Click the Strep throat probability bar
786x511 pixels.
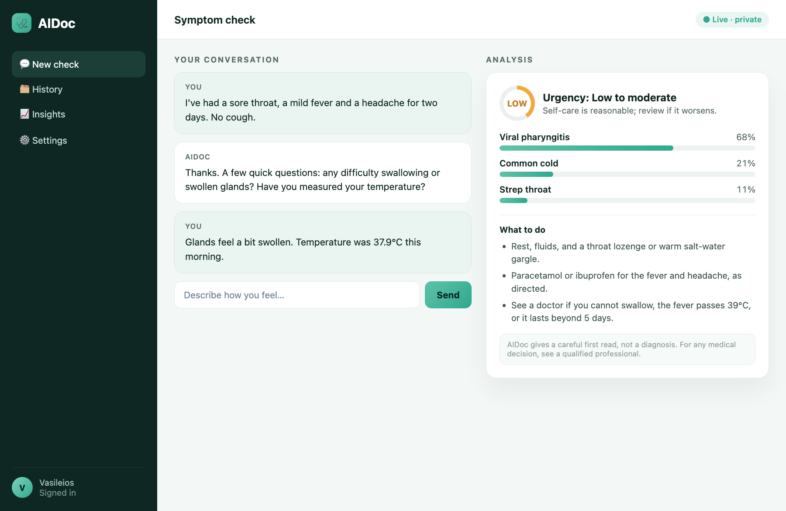[x=627, y=200]
